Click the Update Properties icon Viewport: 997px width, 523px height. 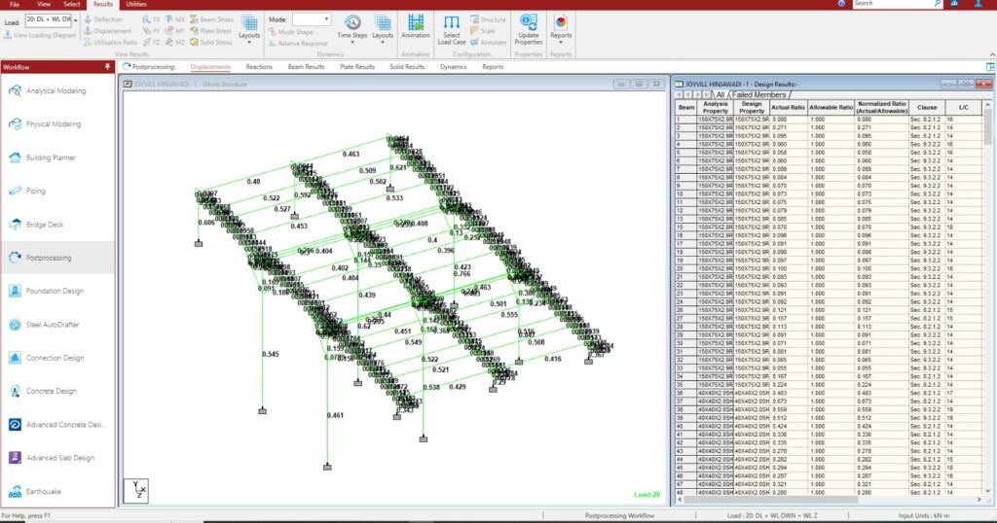click(x=529, y=29)
